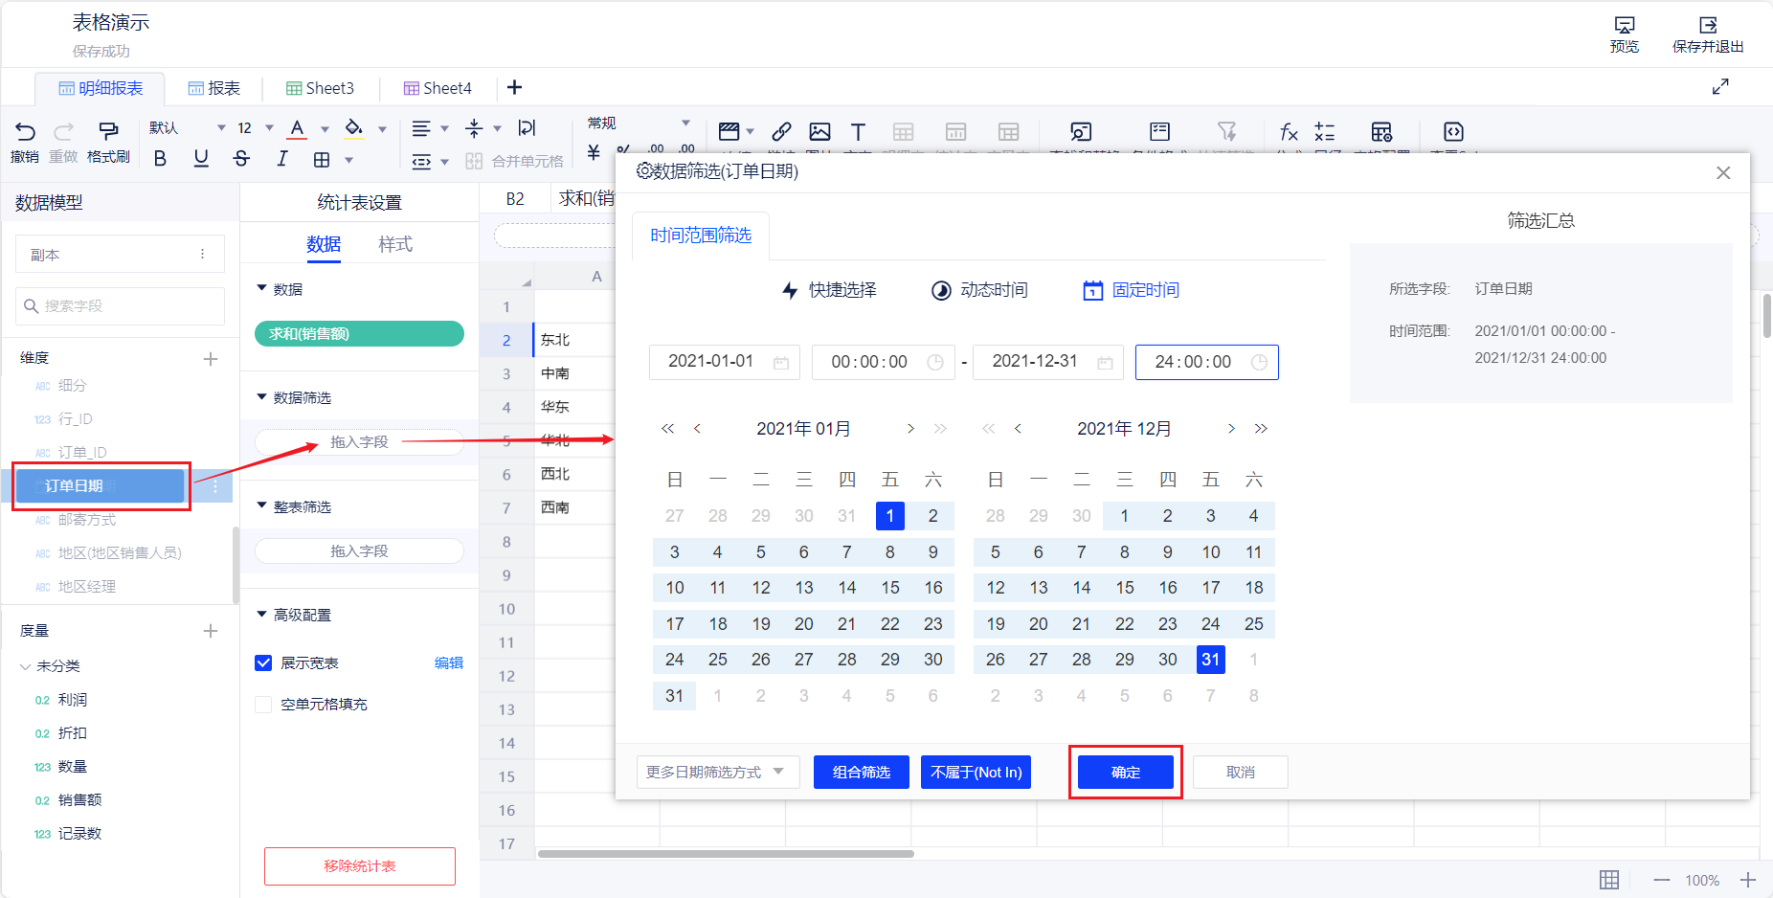
Task: Select the 动态时间 option
Action: (979, 290)
